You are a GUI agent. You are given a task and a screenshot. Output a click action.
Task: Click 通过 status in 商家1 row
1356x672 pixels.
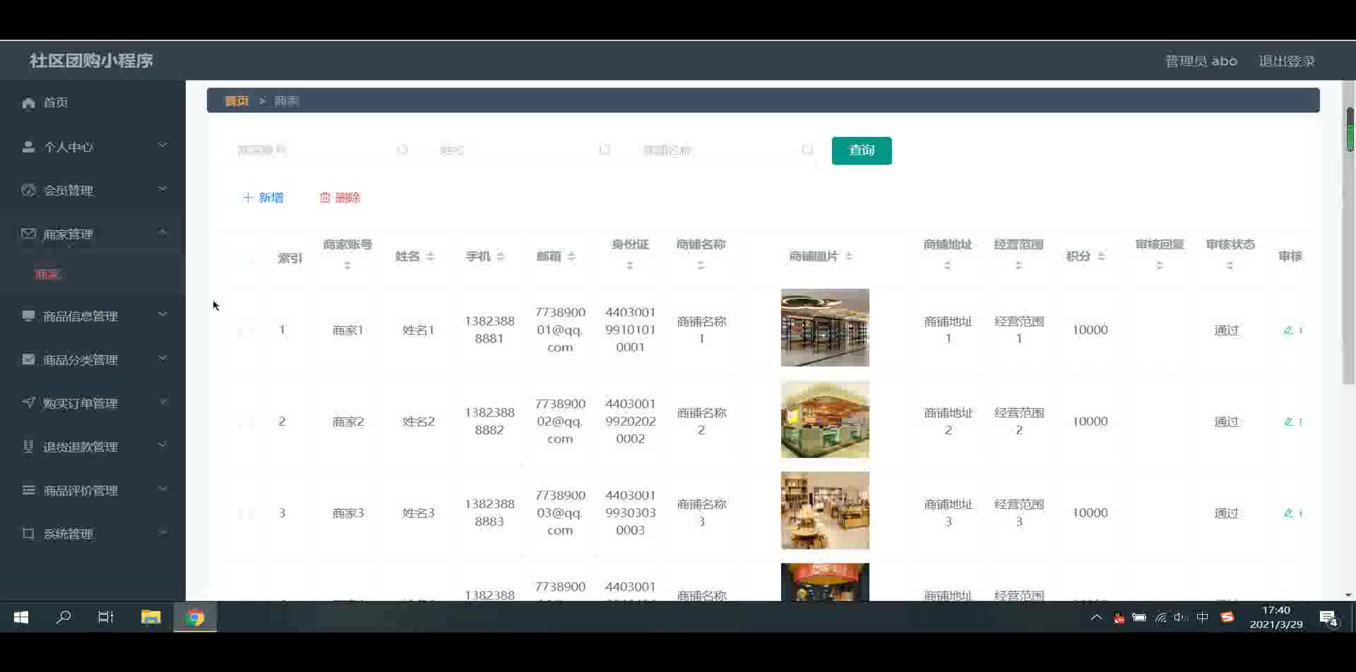pos(1227,330)
